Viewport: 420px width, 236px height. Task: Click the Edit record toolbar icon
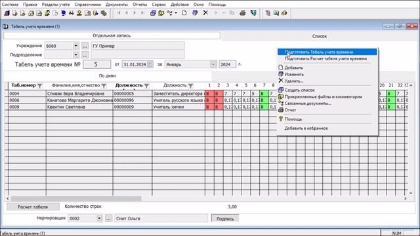[x=195, y=13]
